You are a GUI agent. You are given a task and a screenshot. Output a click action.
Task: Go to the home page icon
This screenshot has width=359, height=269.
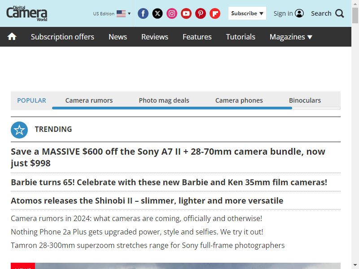tap(12, 37)
